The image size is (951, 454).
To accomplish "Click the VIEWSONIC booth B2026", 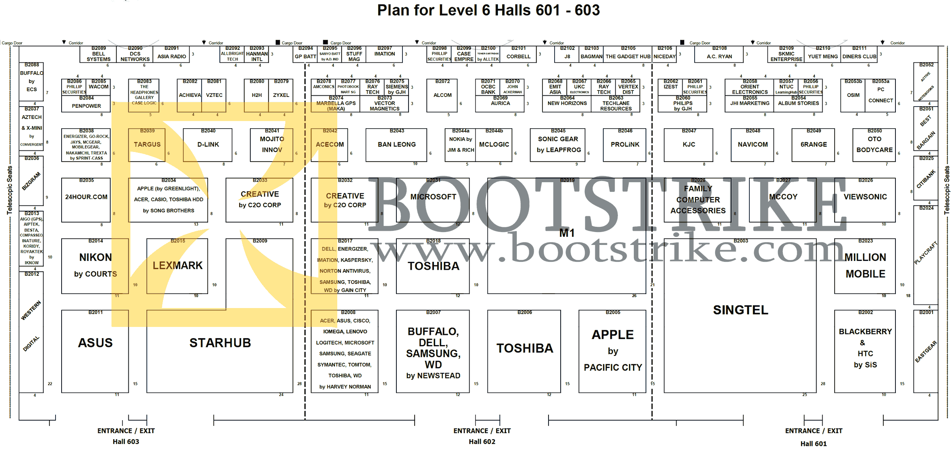I will tap(865, 200).
